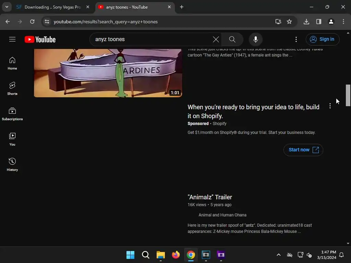Screen dimensions: 351x263
Task: Open History in the sidebar
Action: coord(12,164)
